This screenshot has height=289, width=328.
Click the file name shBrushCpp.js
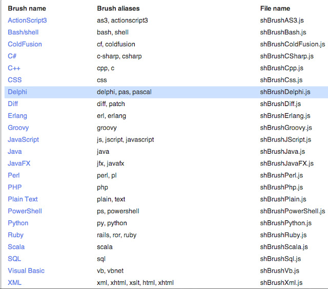282,68
